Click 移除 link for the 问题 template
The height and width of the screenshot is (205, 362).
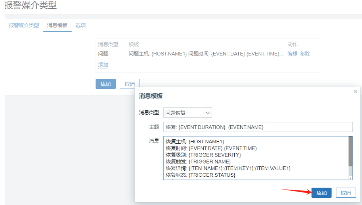305,54
